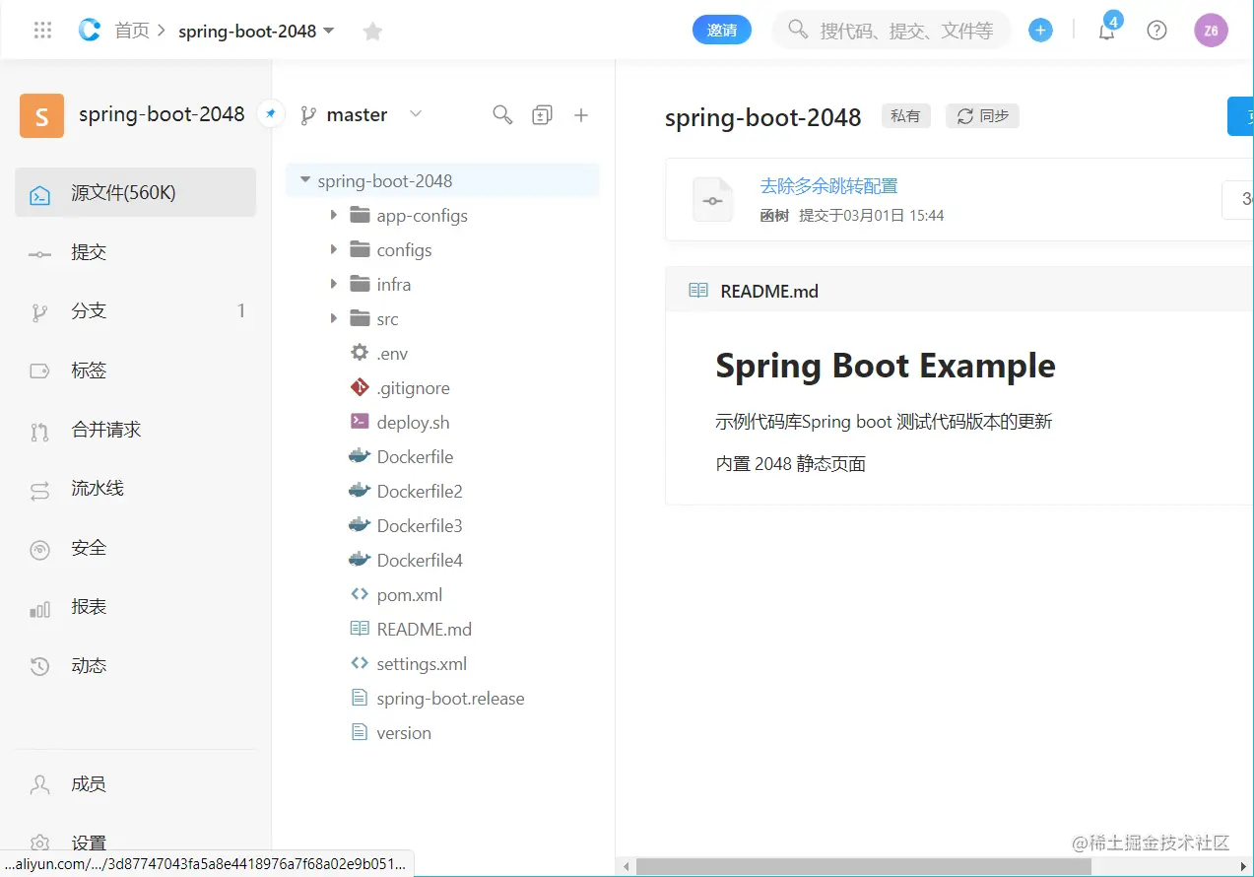The height and width of the screenshot is (877, 1254).
Task: Click the compare files icon beside search
Action: (542, 115)
